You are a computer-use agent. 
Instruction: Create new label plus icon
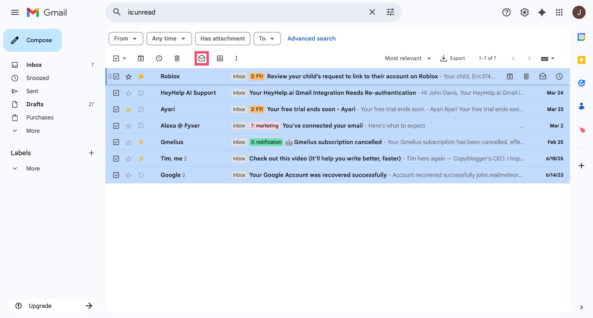click(x=91, y=153)
